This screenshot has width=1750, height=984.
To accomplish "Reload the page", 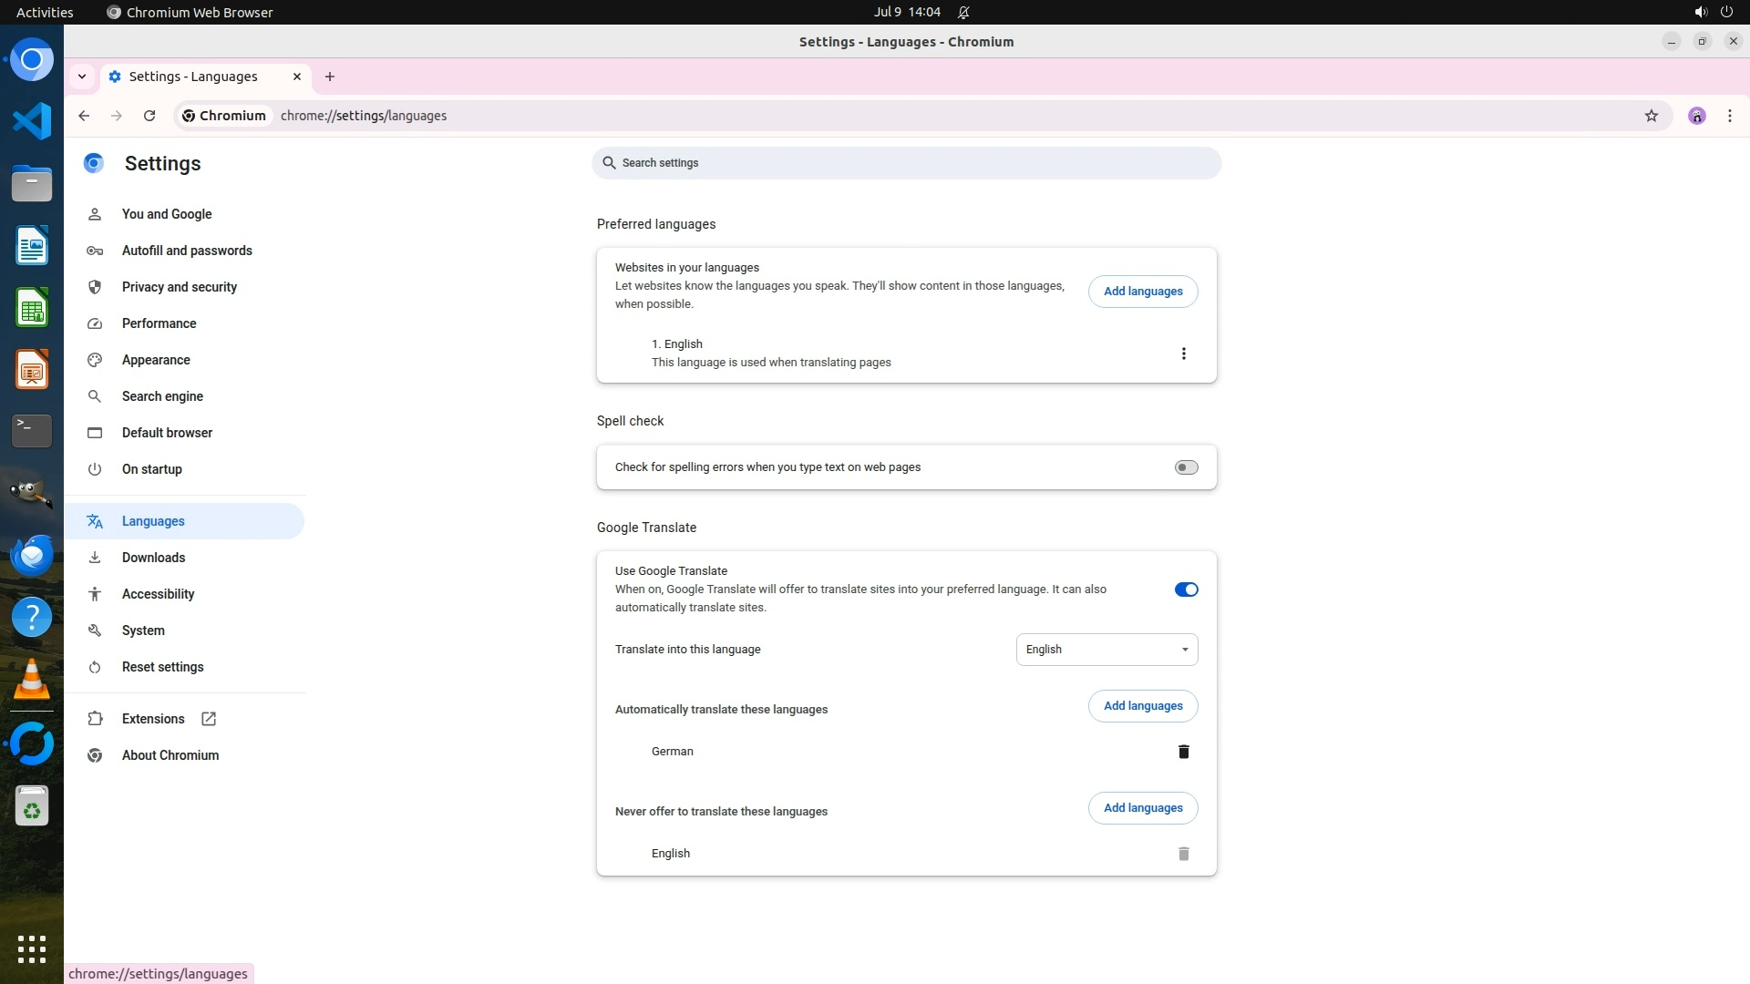I will (149, 116).
